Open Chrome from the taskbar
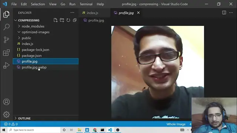 (95, 130)
